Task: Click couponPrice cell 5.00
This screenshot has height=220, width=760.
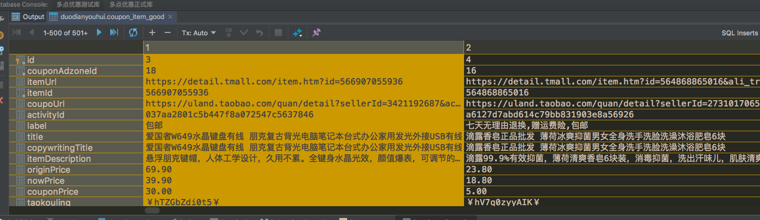Action: click(x=612, y=191)
